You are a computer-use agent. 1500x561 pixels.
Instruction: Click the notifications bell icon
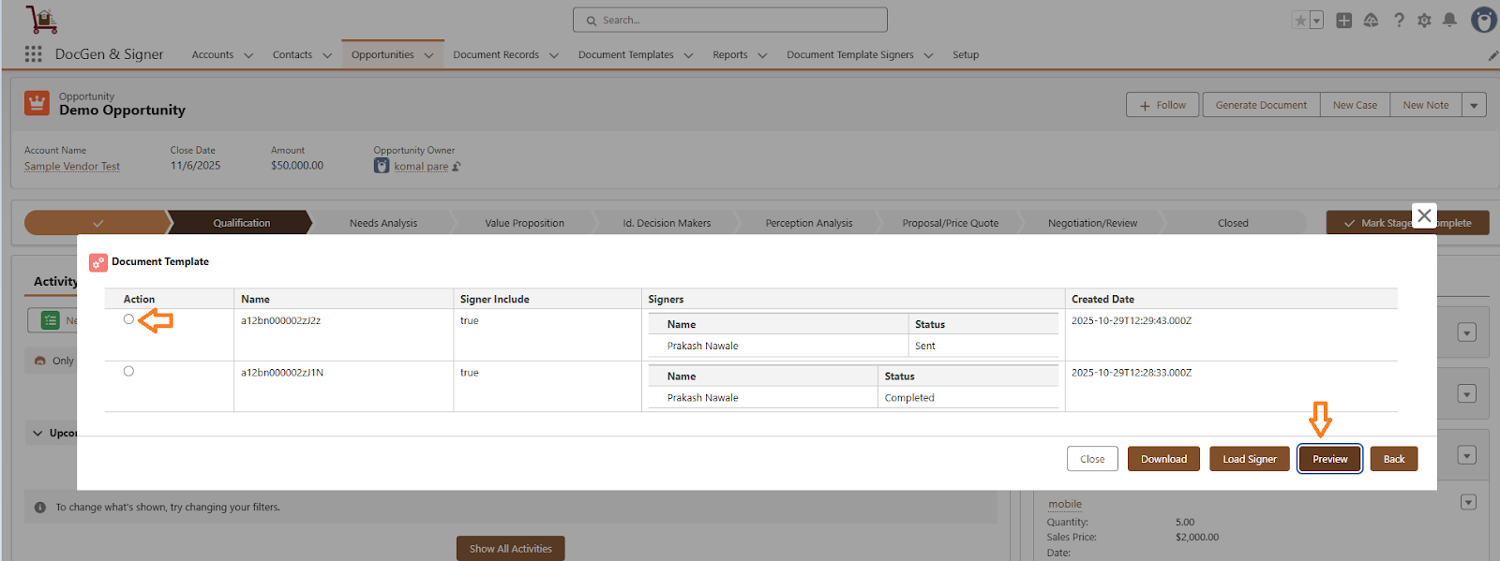(x=1449, y=20)
